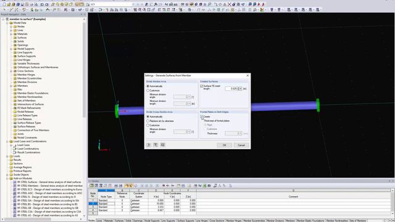The image size is (395, 222).
Task: Open the RF-STEEL Members module icon
Action: [15, 186]
